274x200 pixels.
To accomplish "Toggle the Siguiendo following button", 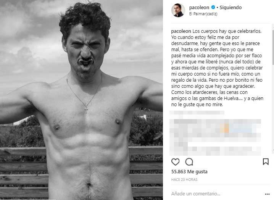I will [230, 8].
